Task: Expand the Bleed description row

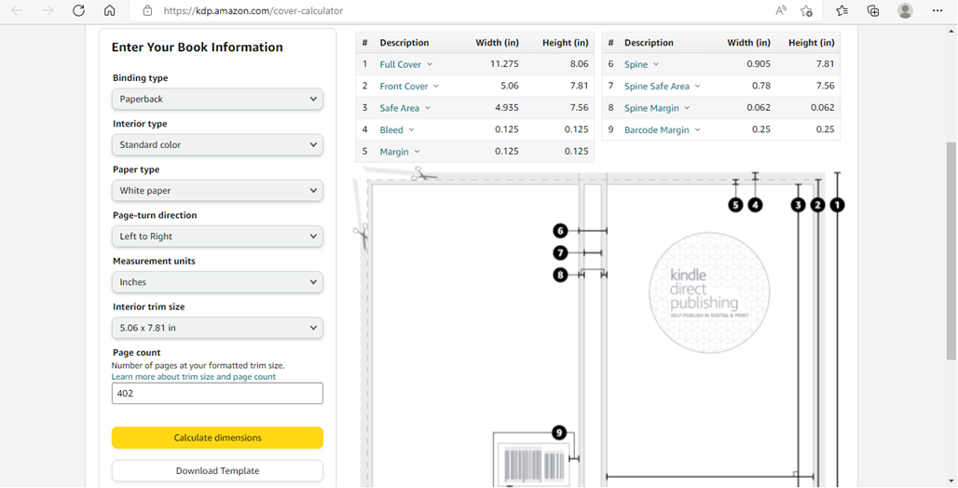Action: [396, 130]
